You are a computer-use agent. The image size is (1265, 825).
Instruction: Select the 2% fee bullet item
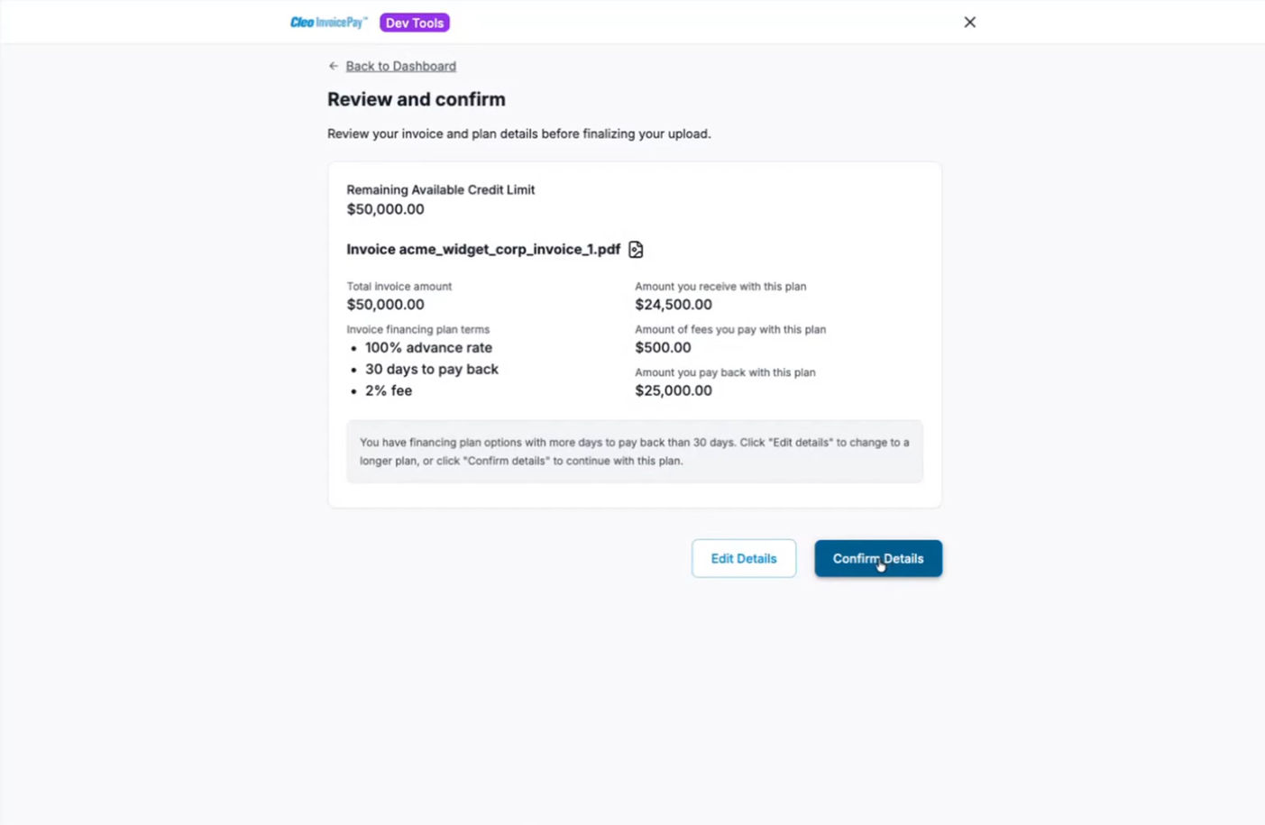tap(389, 390)
